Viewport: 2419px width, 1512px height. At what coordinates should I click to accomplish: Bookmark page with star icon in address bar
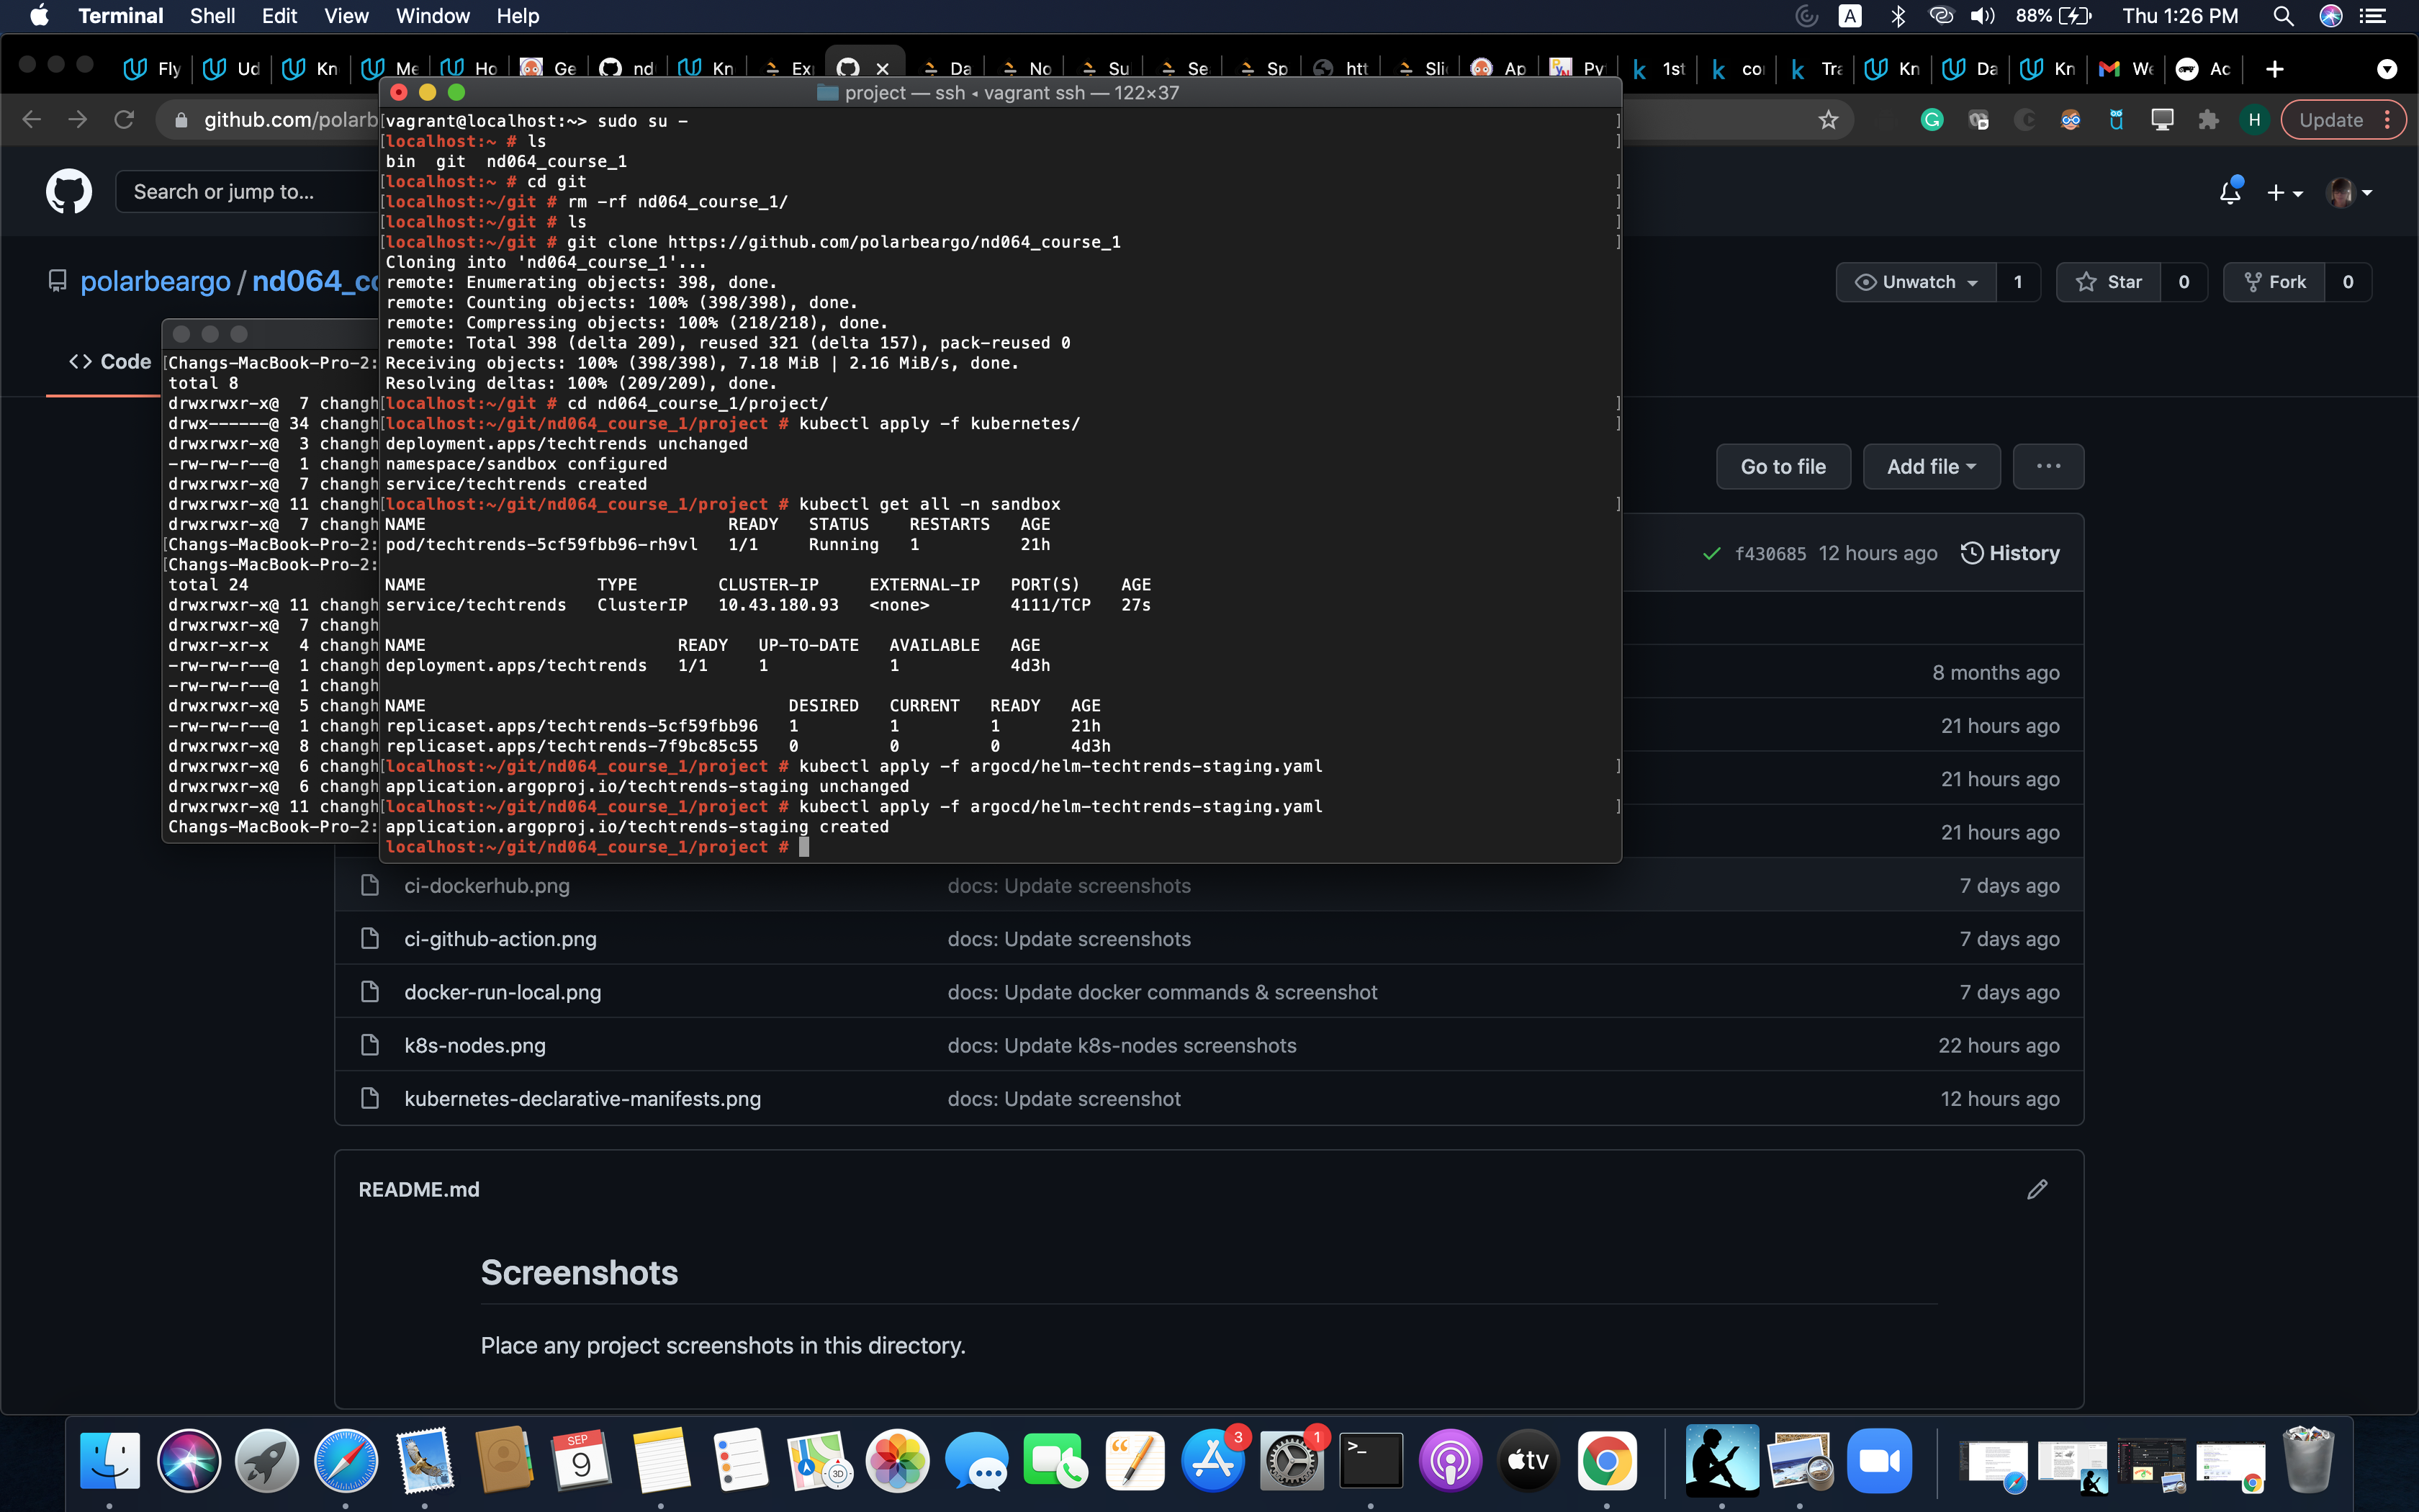[1828, 120]
